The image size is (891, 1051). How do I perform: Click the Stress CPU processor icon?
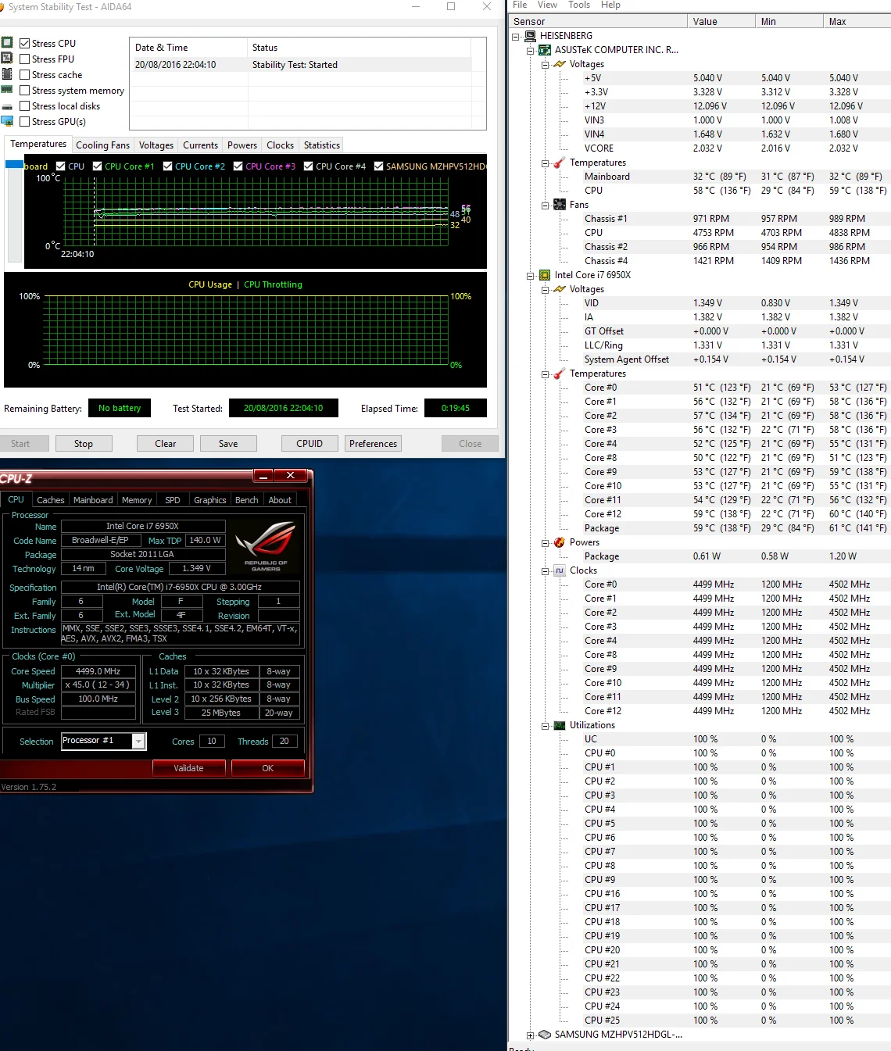click(7, 43)
